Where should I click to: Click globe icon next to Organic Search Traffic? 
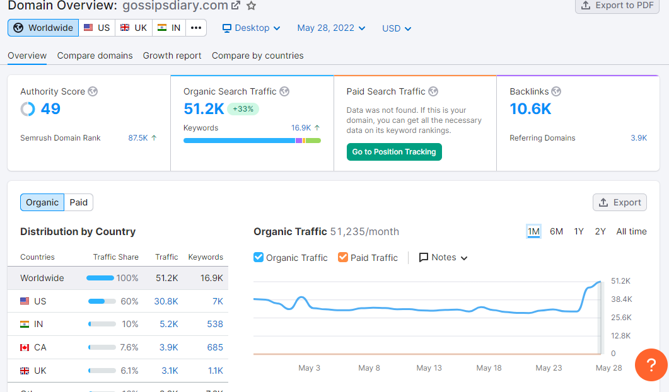coord(284,91)
